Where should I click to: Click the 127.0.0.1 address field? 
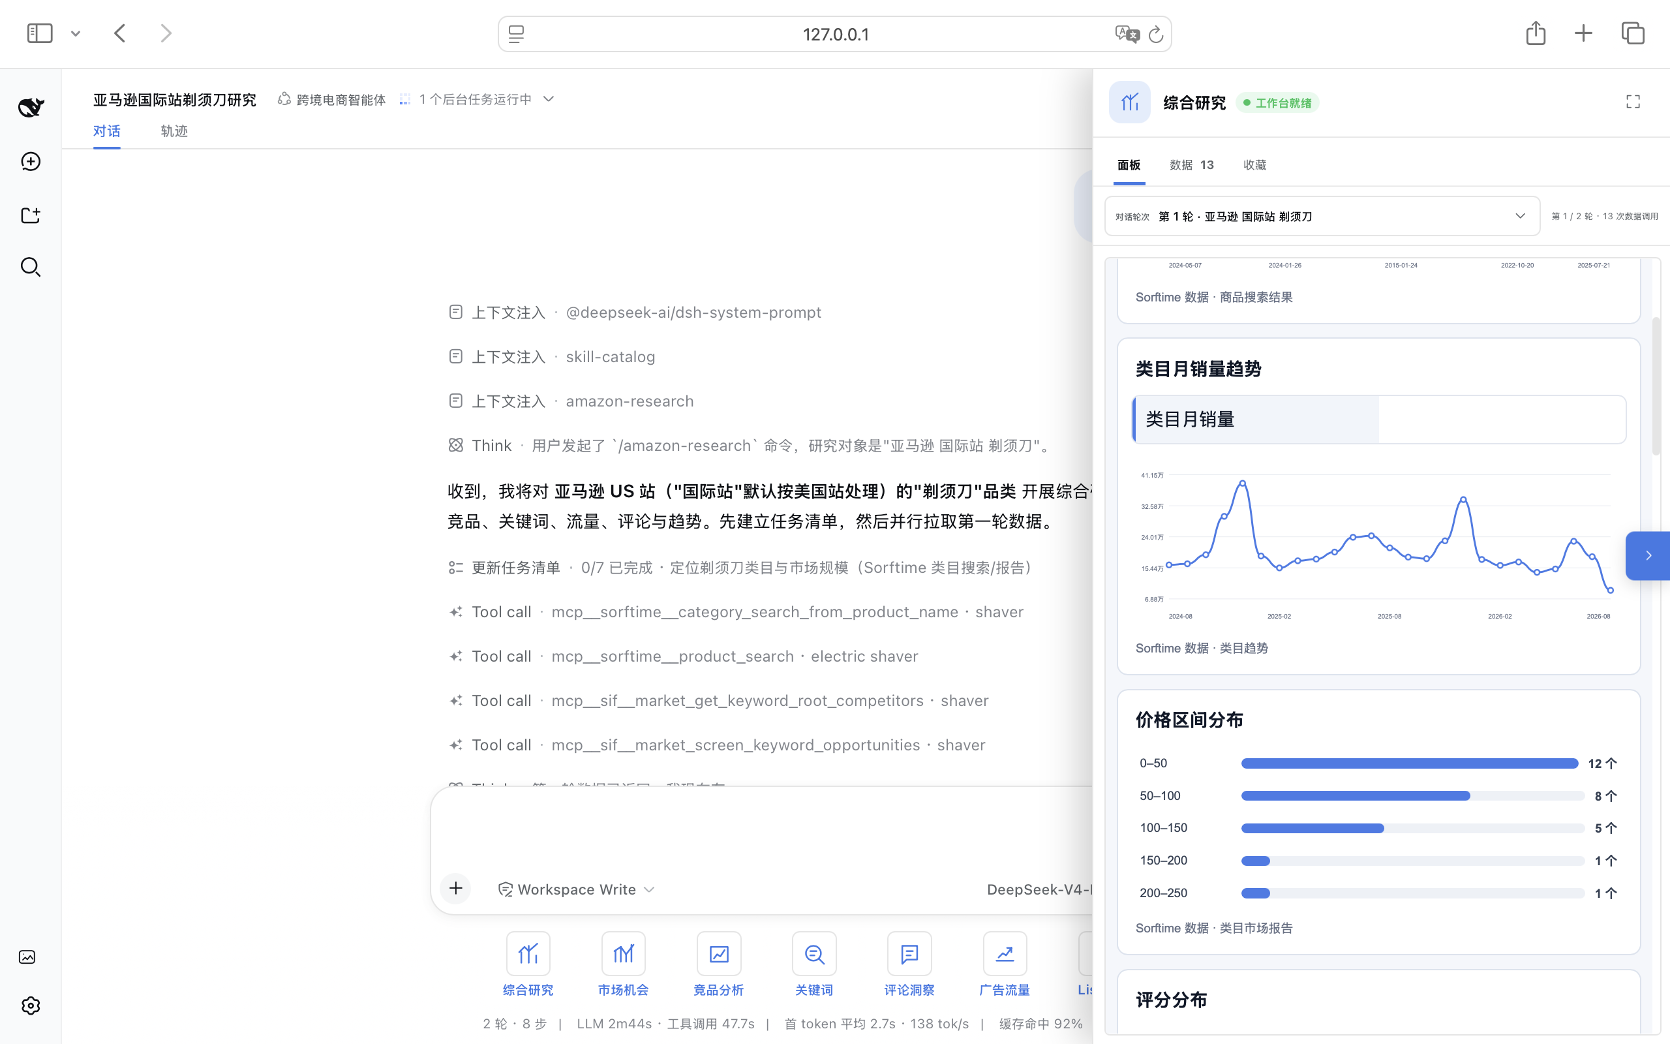tap(835, 34)
